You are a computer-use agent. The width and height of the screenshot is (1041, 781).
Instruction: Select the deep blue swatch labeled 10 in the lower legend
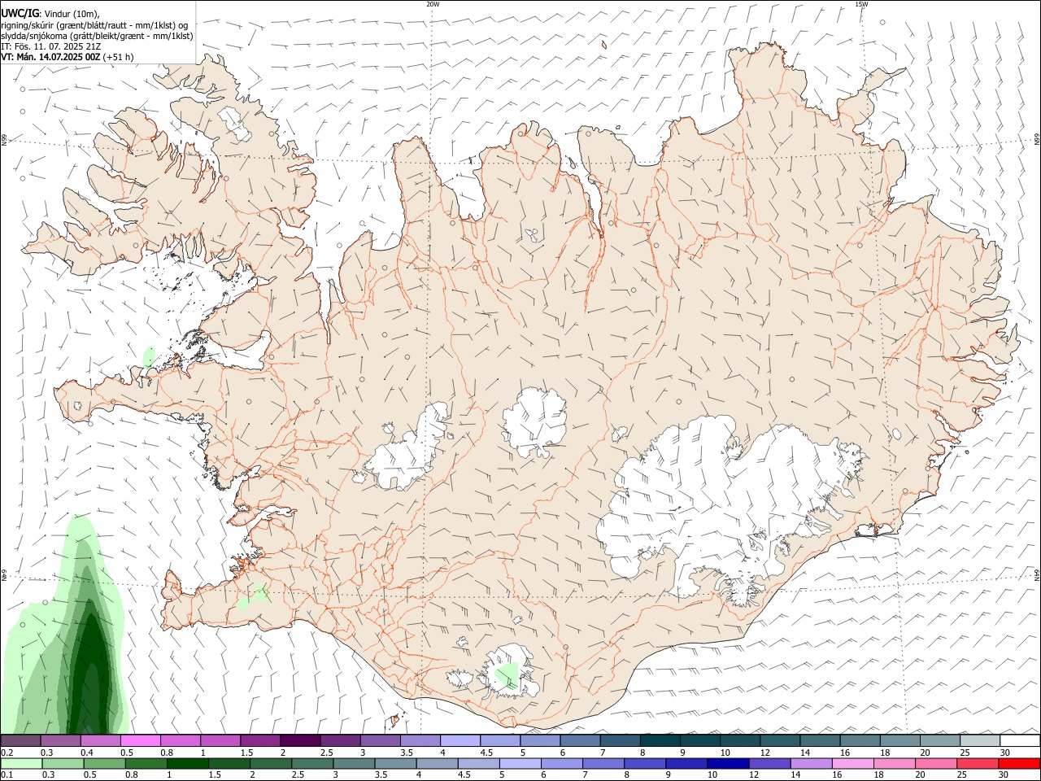click(728, 763)
